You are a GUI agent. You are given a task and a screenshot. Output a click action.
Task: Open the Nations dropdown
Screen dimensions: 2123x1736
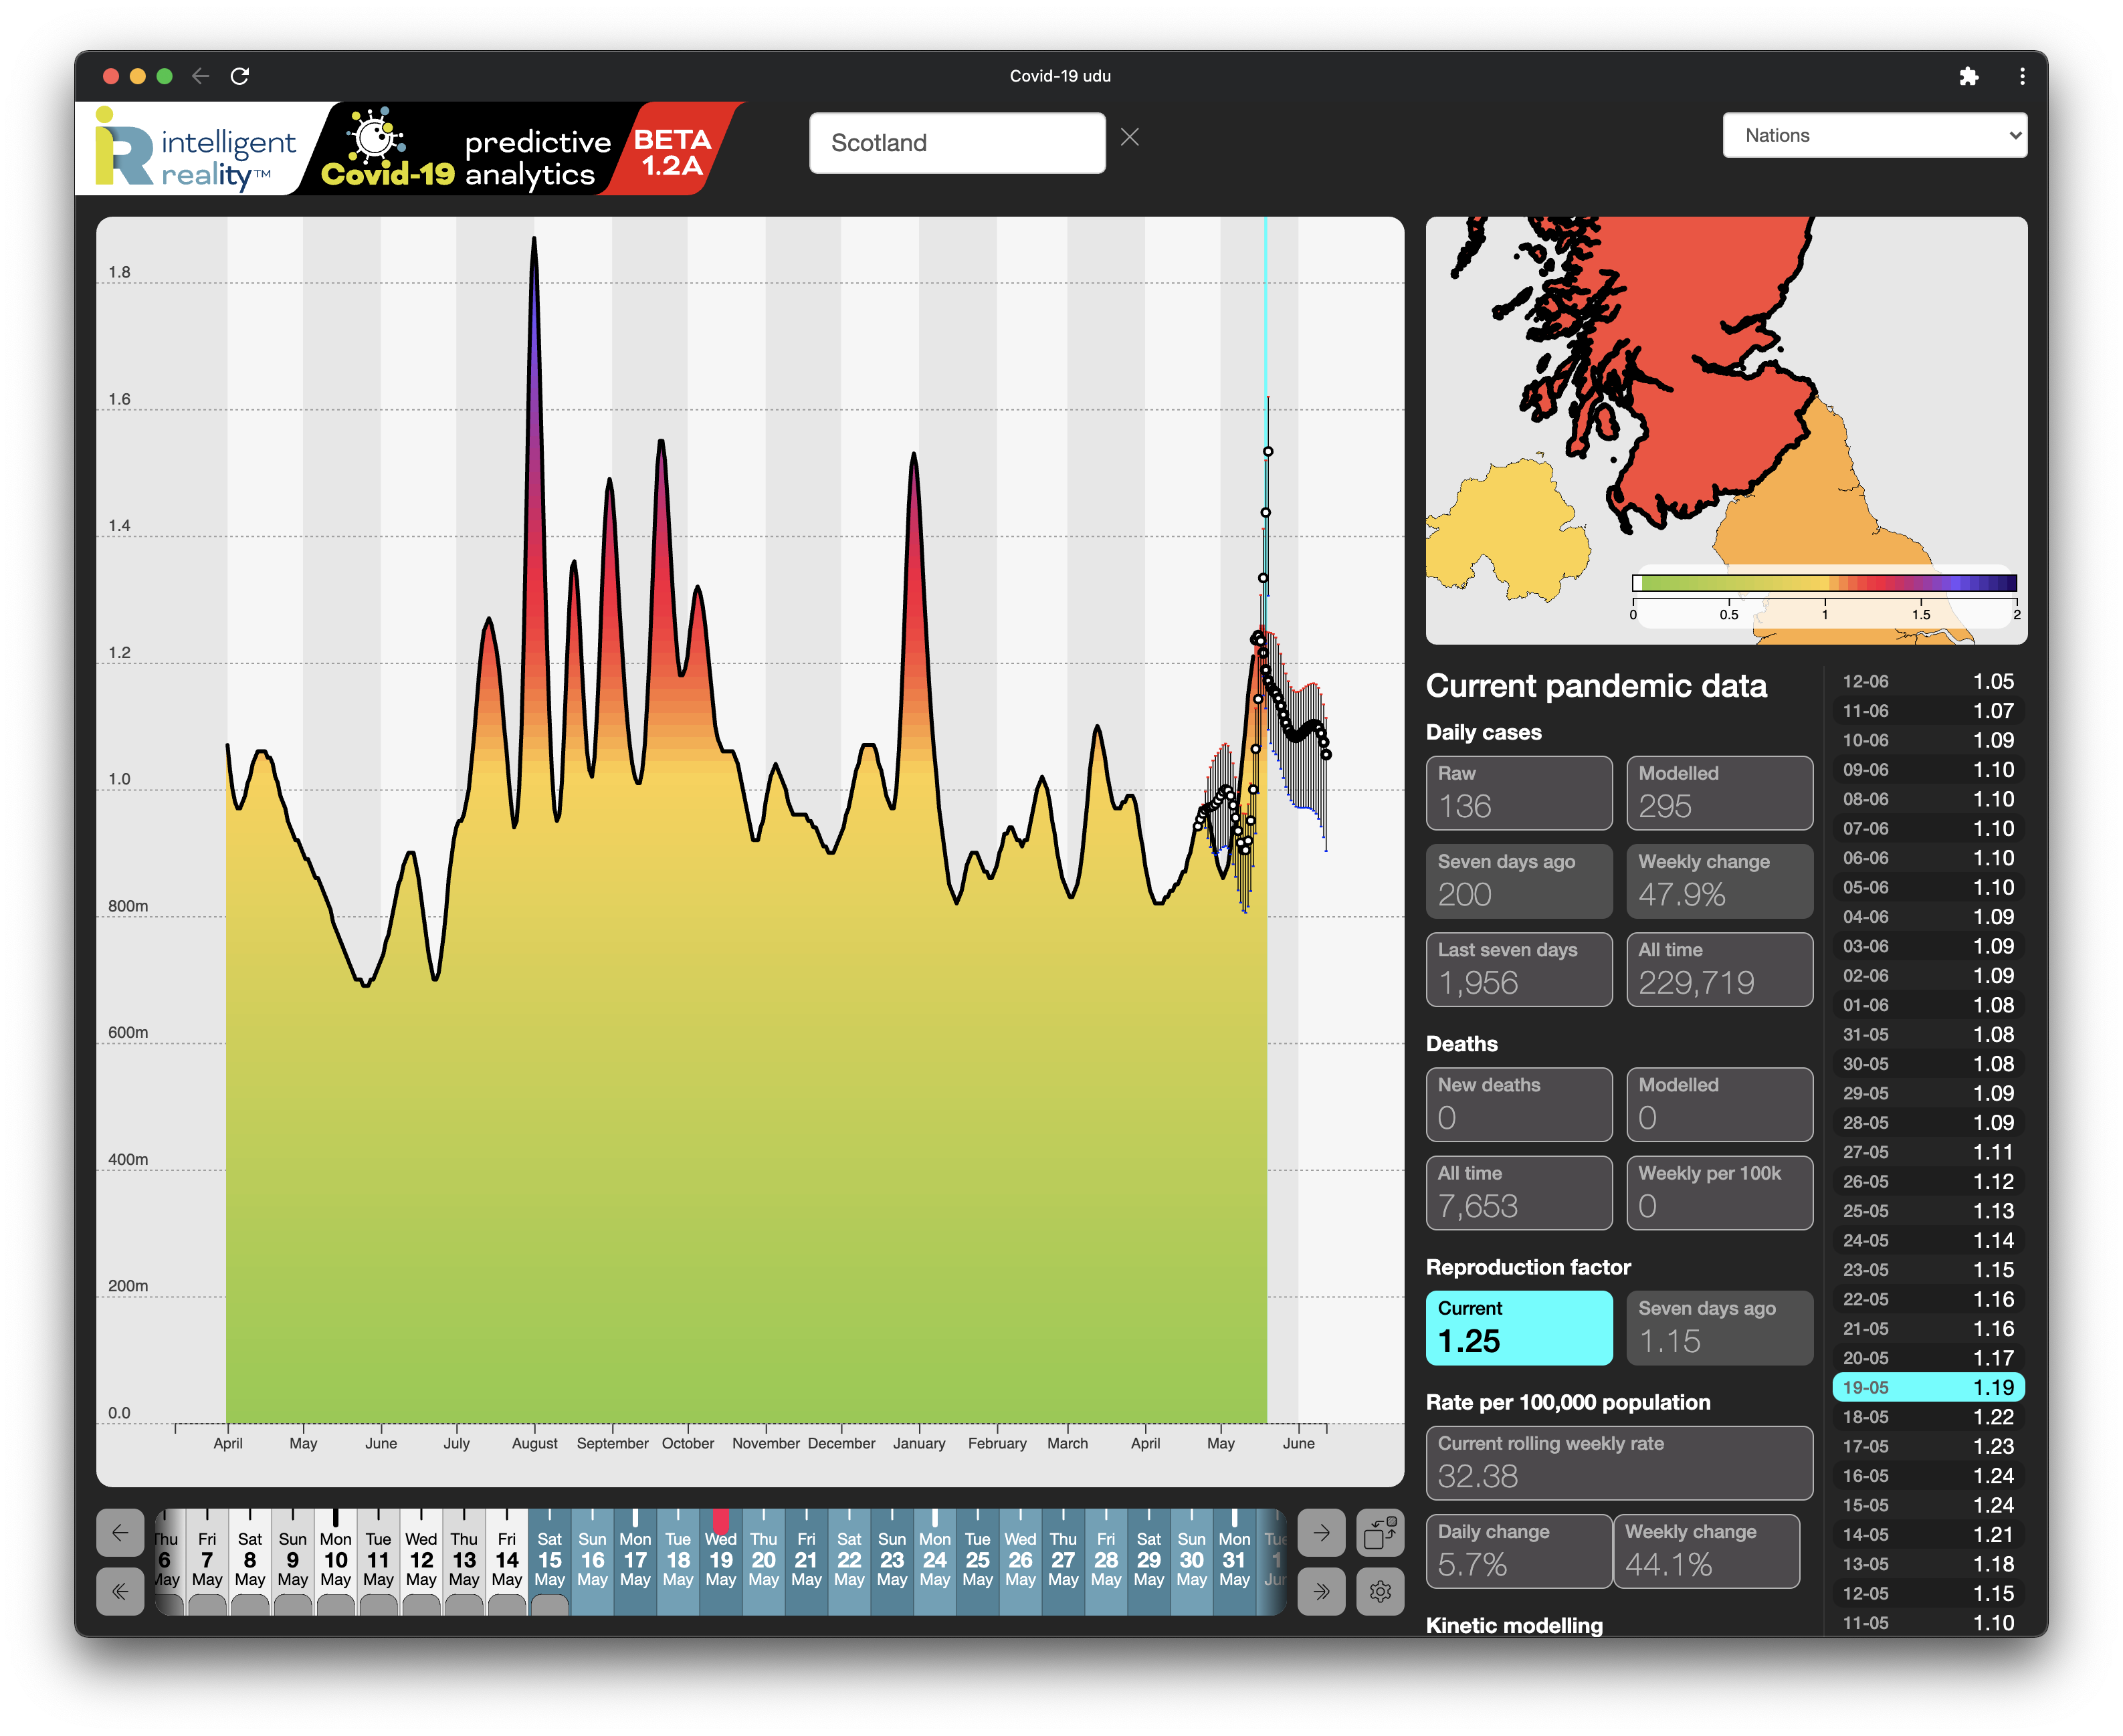[x=1874, y=135]
